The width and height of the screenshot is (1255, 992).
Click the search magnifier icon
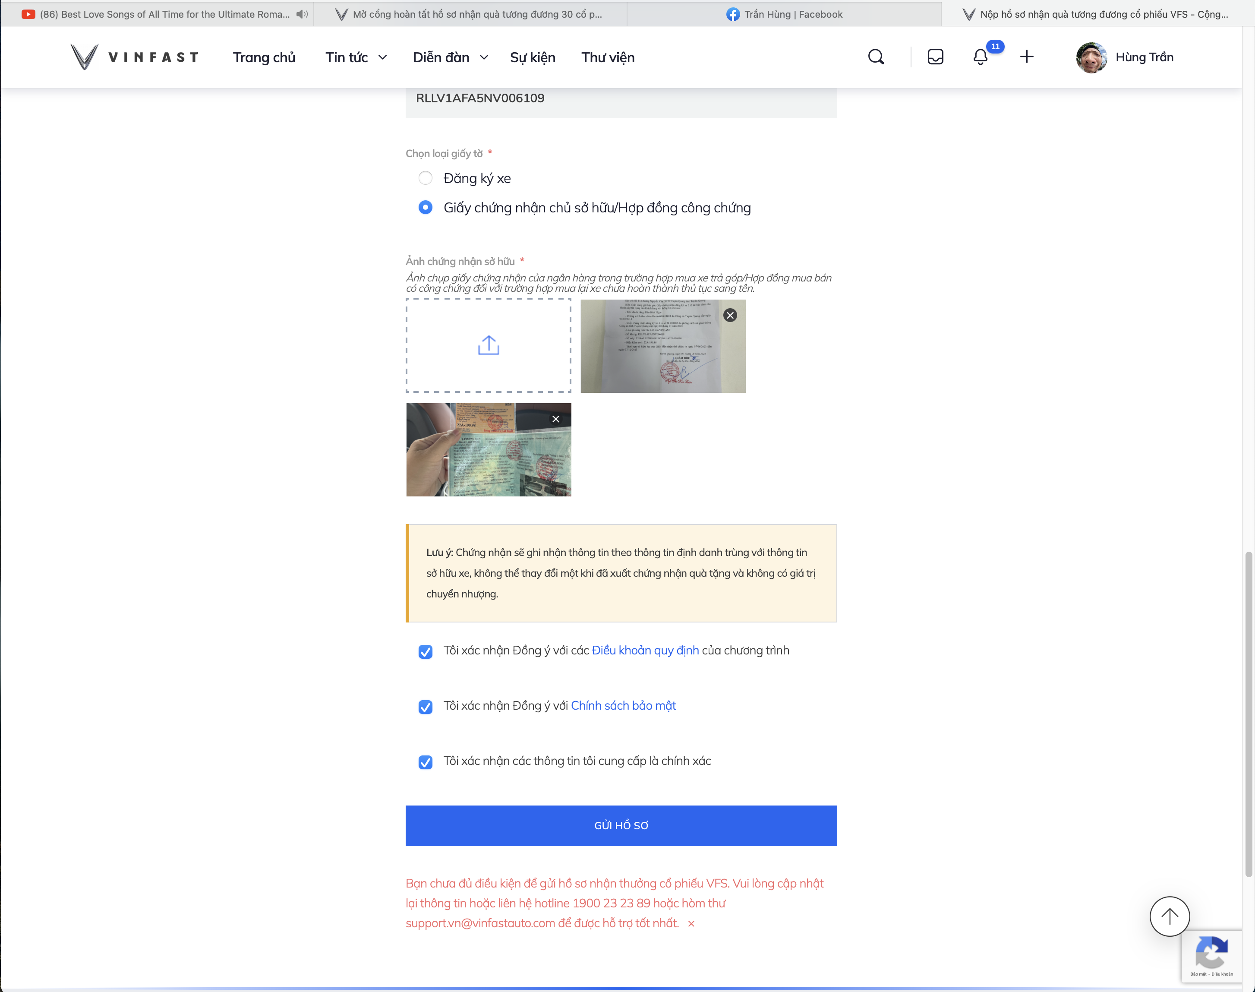click(x=875, y=57)
